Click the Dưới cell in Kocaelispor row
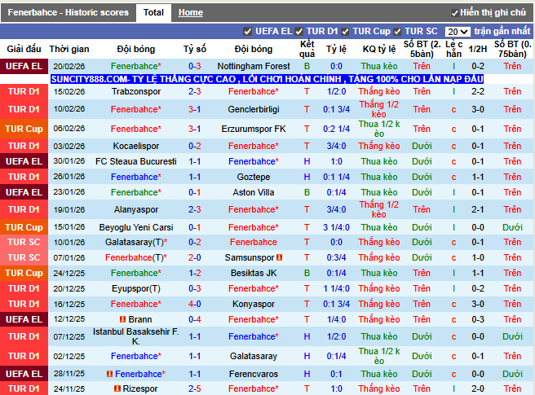 (x=422, y=146)
